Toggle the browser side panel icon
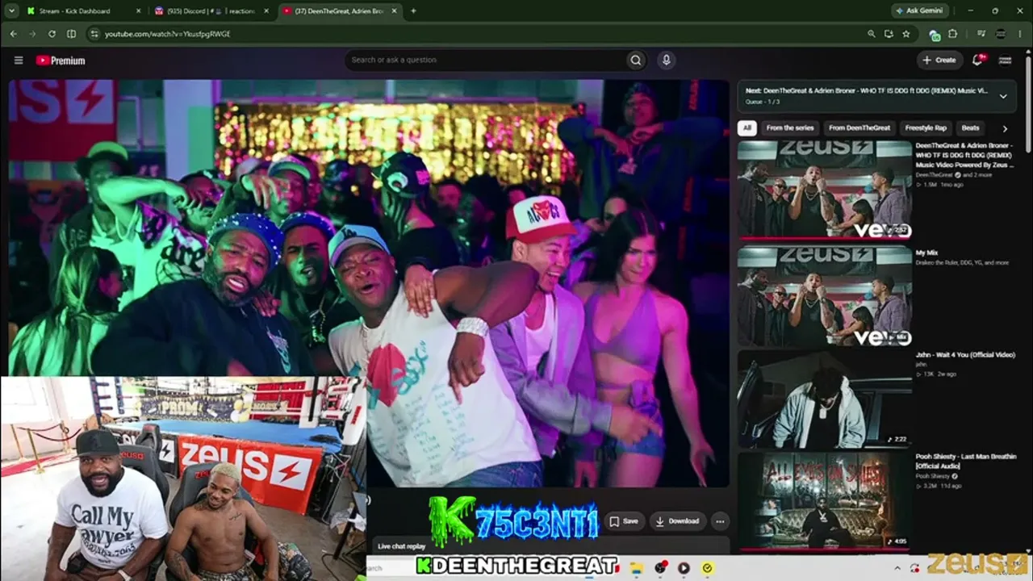This screenshot has width=1033, height=581. tap(71, 34)
